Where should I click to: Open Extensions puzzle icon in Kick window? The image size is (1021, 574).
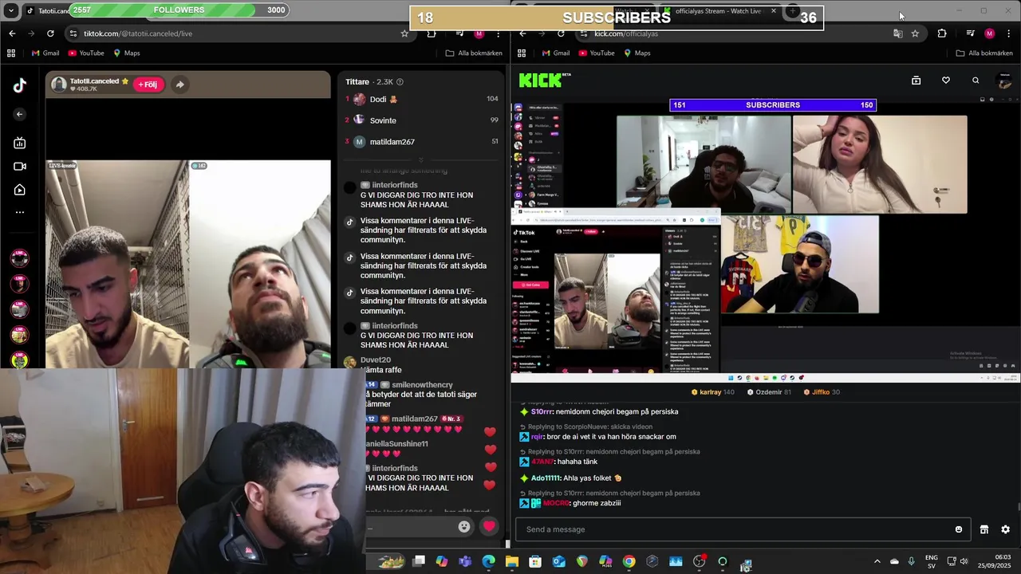942,33
